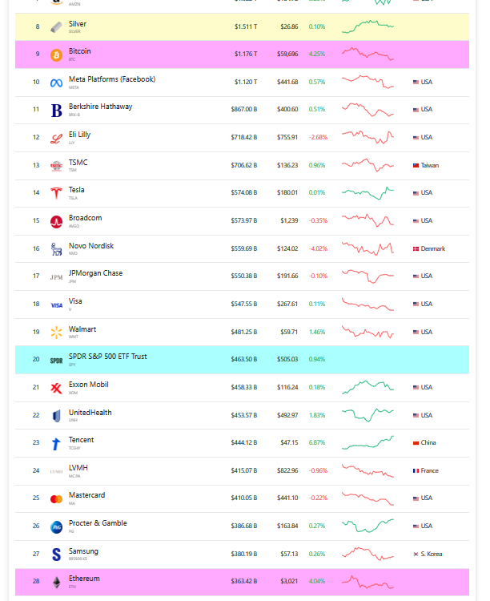
Task: Click the France country label for LVMH
Action: 429,471
